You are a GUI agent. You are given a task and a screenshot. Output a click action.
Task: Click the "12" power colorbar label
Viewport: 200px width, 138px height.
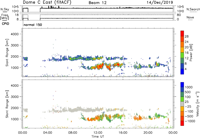pos(186,58)
